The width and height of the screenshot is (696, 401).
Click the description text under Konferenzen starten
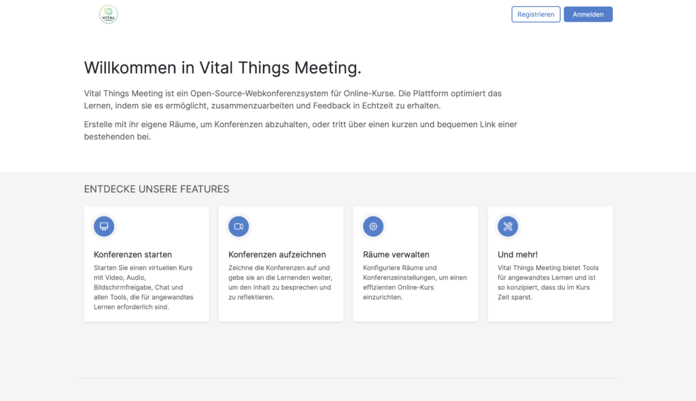[143, 287]
